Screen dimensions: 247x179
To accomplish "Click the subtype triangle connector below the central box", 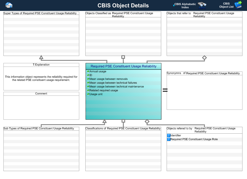I will tap(104, 121).
